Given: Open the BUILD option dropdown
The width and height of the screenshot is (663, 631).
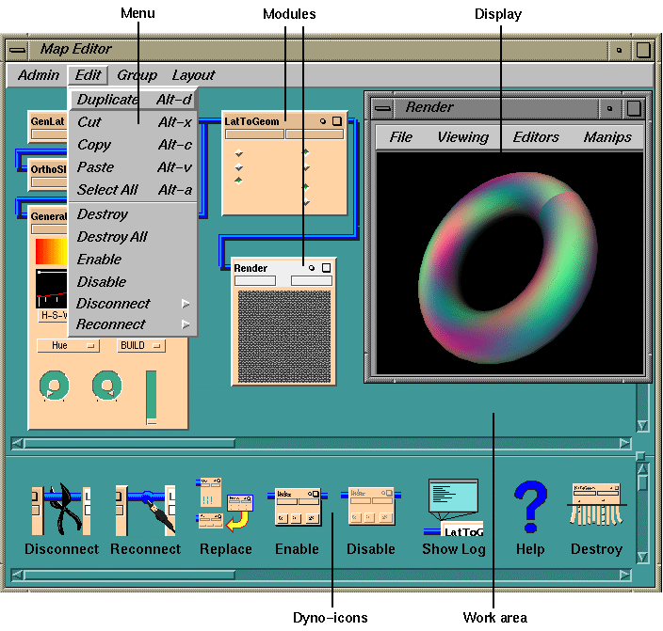Looking at the screenshot, I should pos(140,346).
